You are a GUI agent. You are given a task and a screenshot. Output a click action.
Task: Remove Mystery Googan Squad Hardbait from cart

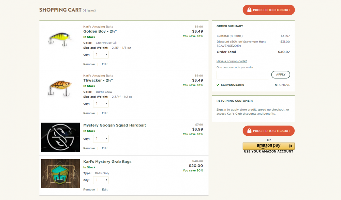click(x=89, y=148)
